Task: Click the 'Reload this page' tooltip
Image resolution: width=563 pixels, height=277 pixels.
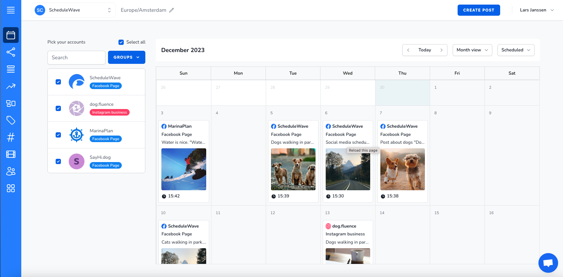Action: (x=363, y=150)
